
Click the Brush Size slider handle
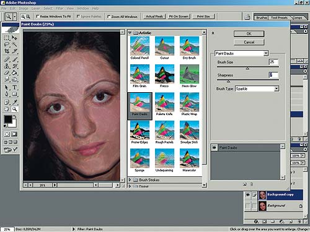point(247,68)
